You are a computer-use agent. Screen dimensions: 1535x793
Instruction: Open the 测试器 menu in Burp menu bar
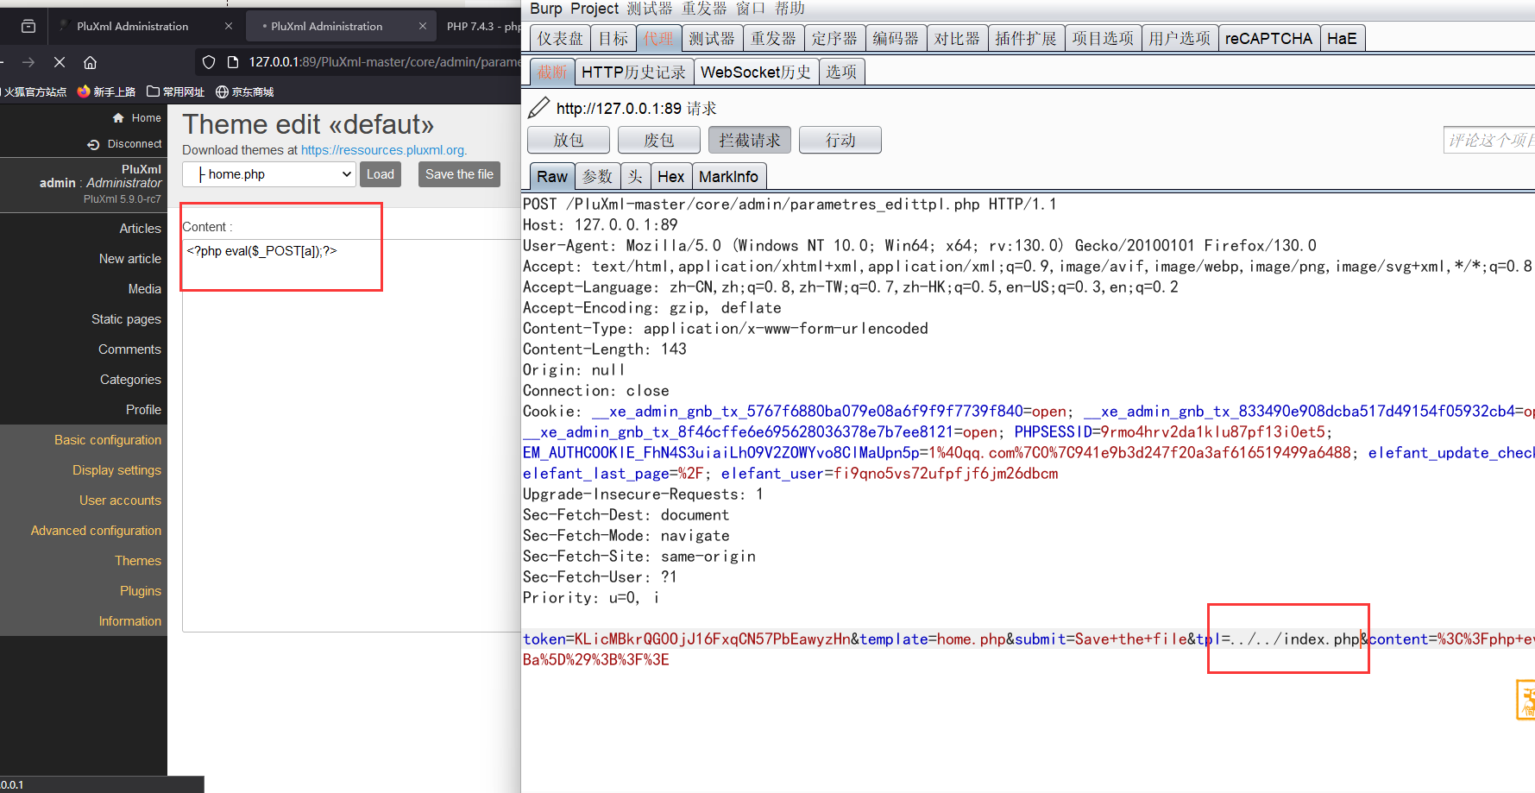pos(650,9)
